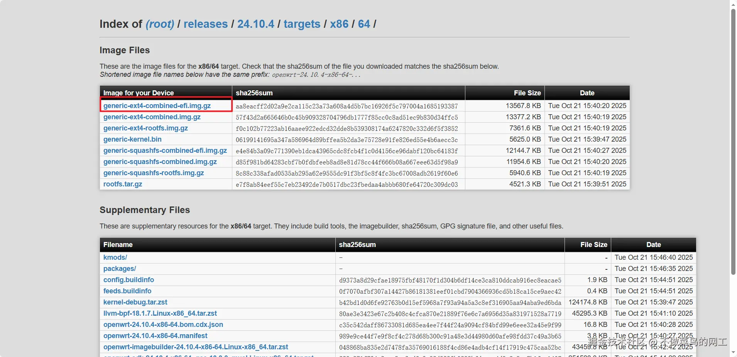Click the bom.cdx.json hash 'c35c542daff8…'
The width and height of the screenshot is (737, 357).
pos(450,325)
